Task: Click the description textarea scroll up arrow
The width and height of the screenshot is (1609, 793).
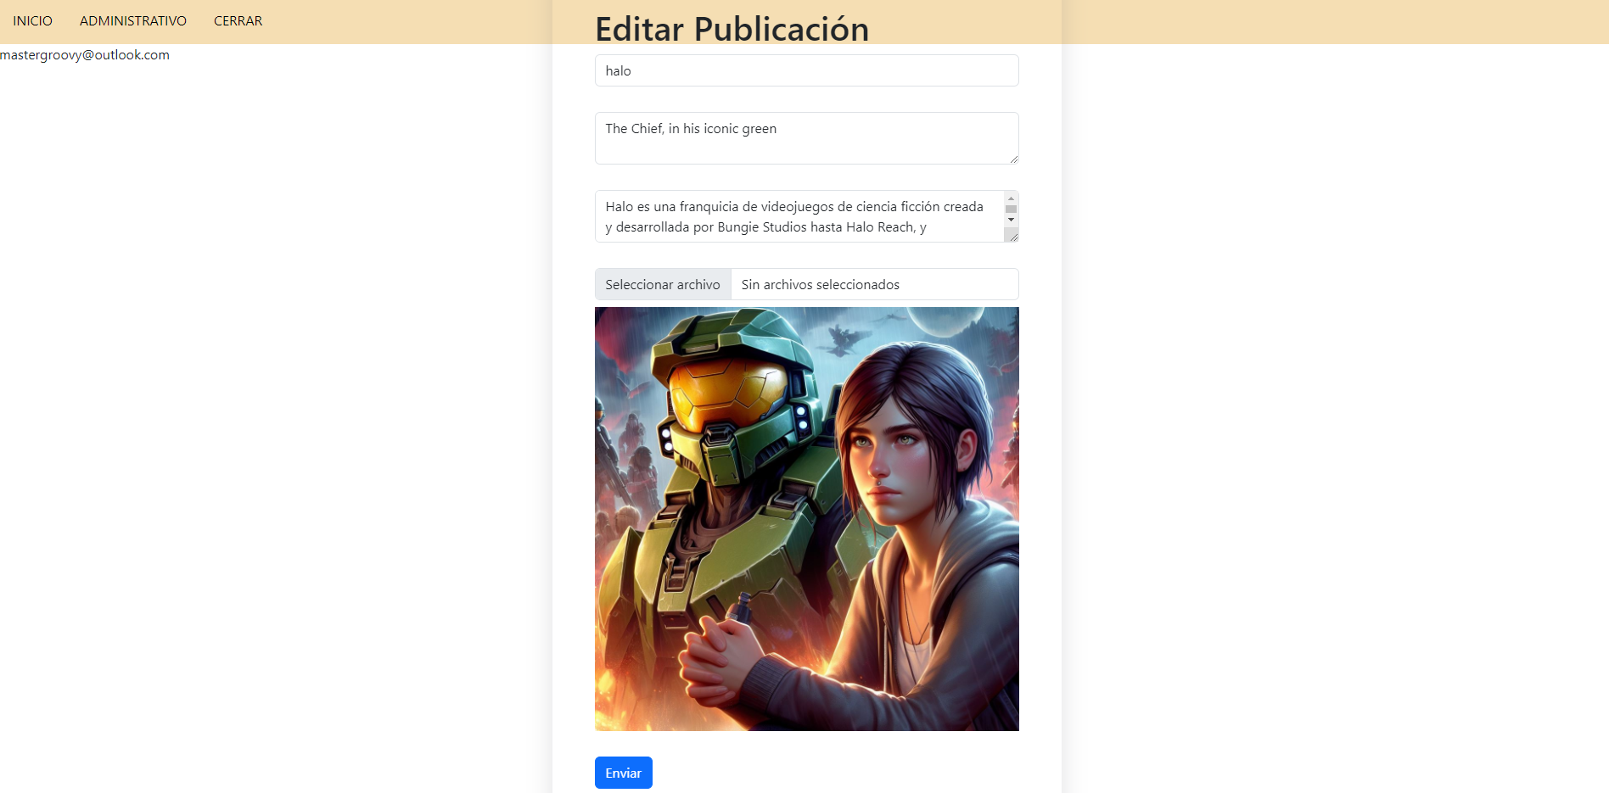Action: (x=1011, y=198)
